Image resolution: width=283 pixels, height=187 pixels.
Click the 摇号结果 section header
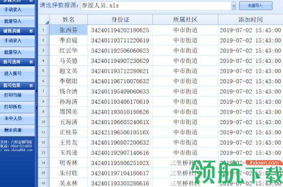click(17, 86)
